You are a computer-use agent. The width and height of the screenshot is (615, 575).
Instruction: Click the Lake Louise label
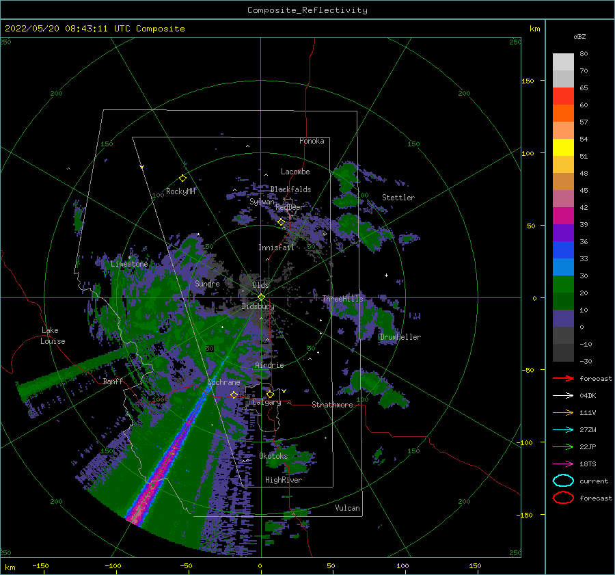pyautogui.click(x=53, y=336)
